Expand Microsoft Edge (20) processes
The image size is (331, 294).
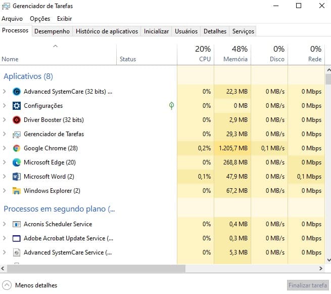4,162
